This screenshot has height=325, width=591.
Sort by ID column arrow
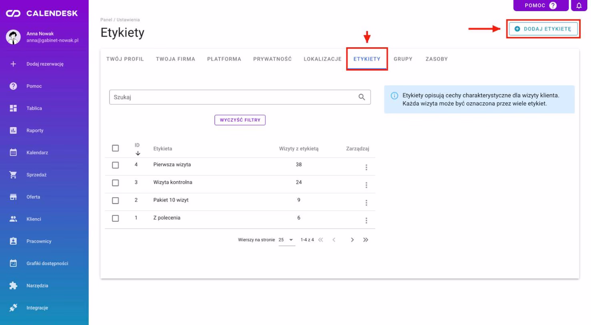coord(138,153)
